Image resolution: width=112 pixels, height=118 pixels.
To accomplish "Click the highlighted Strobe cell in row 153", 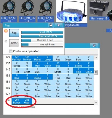I will pyautogui.click(x=37, y=77).
